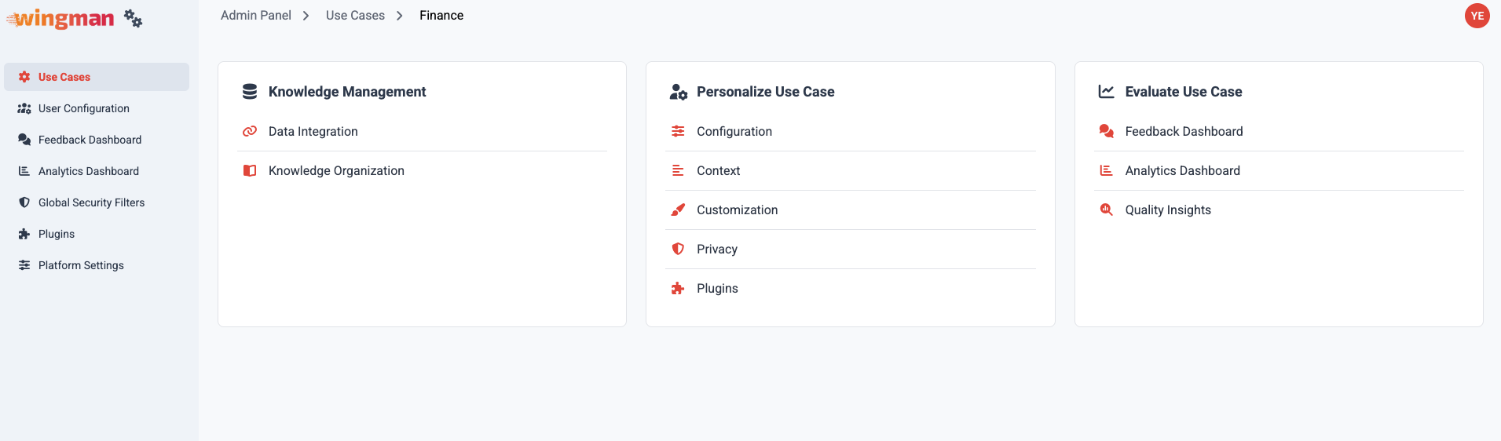The image size is (1501, 441).
Task: Click the Quality Insights magnifier icon
Action: (x=1106, y=210)
